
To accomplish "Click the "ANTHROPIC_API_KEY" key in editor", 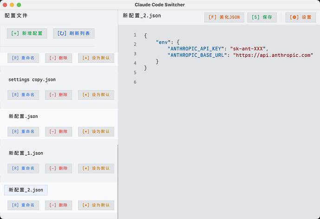I will click(x=196, y=49).
